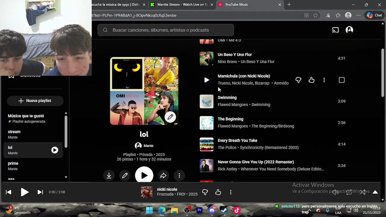Toggle shuffle in player bar
This screenshot has width=386, height=217.
point(362,192)
